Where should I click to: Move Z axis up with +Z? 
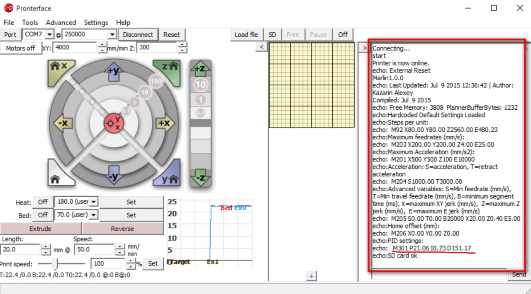tap(200, 68)
